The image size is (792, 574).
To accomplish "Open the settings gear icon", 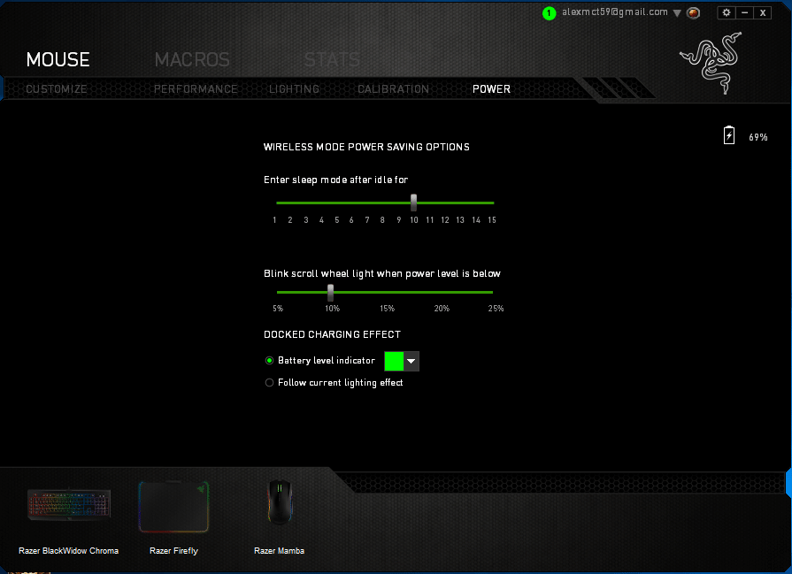I will (x=727, y=12).
